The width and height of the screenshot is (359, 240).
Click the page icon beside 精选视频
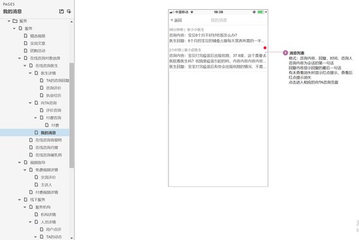pyautogui.click(x=25, y=36)
